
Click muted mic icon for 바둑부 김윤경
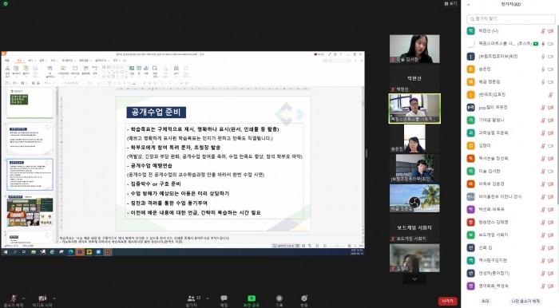pos(542,184)
